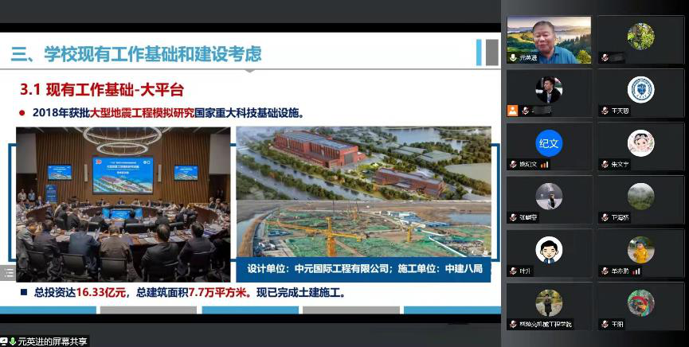
Task: Click the signal bars on the 纪文 tile
Action: click(546, 165)
